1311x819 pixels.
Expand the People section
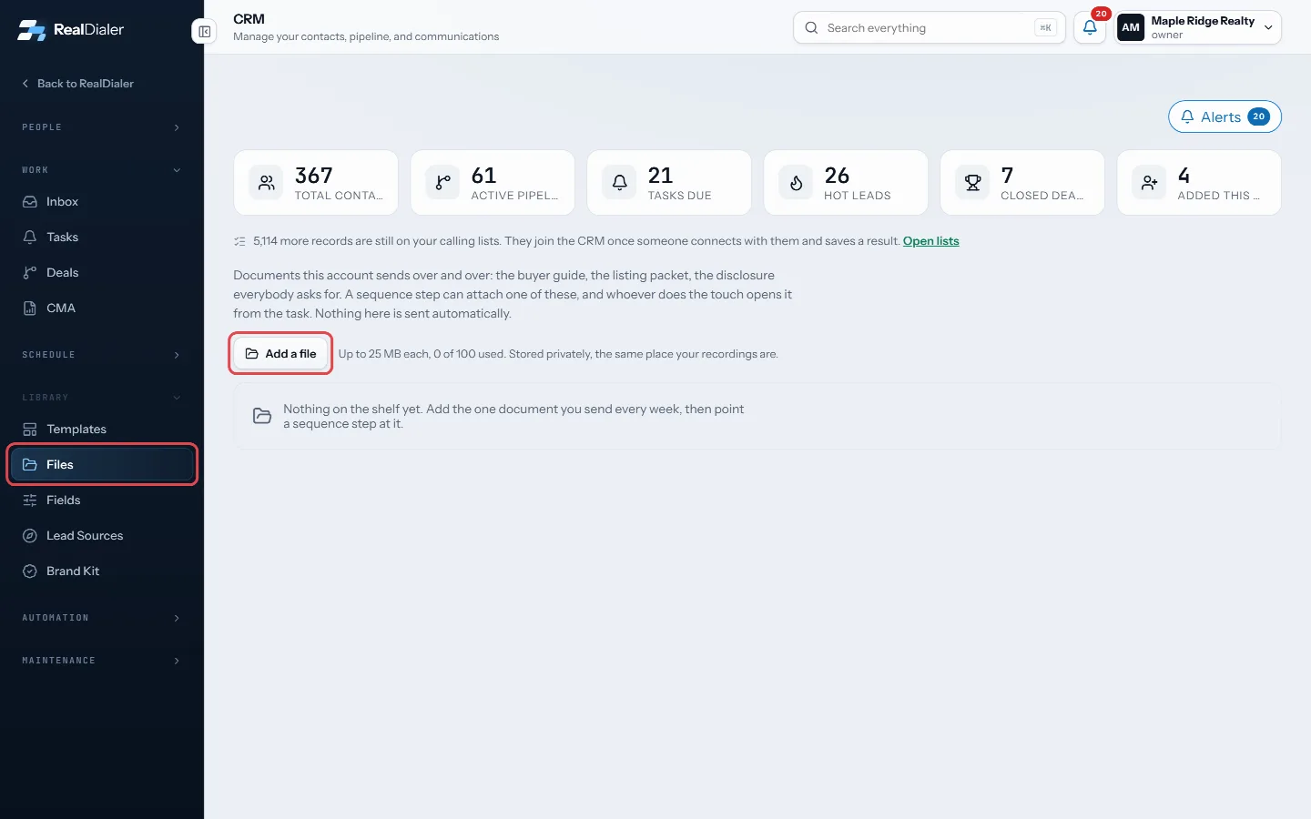pyautogui.click(x=102, y=127)
